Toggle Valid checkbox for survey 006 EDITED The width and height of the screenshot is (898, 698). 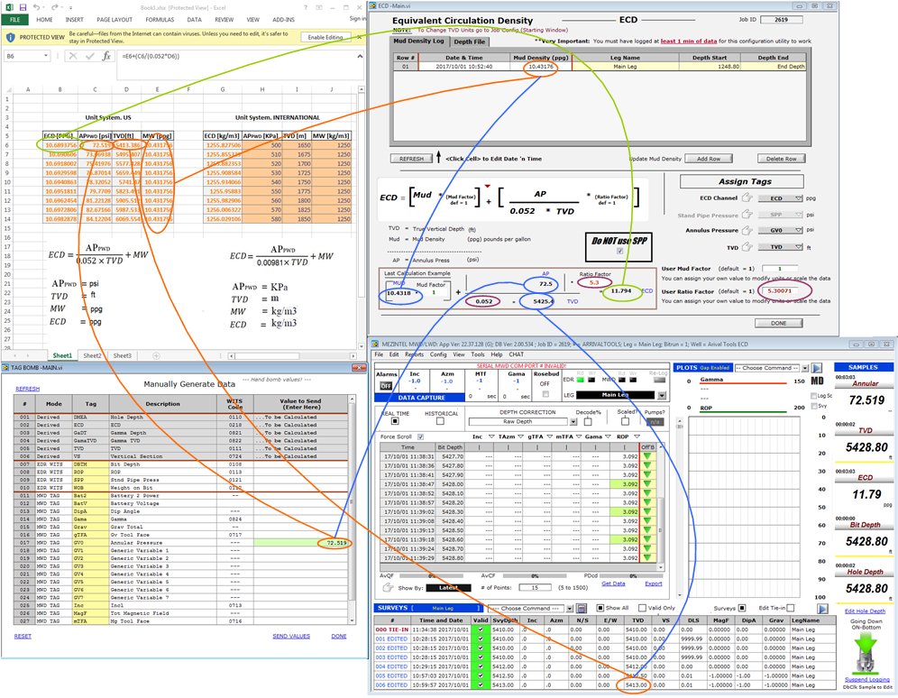pyautogui.click(x=481, y=684)
